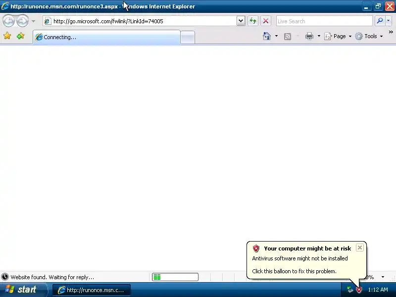Go to Home page icon
Viewport: 396px width, 297px height.
click(x=267, y=36)
